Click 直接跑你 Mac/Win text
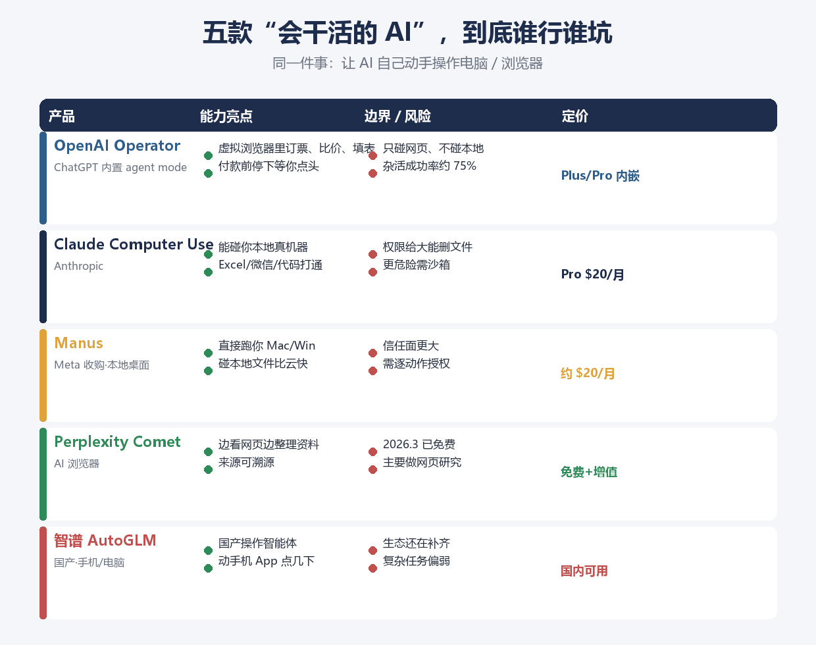Screen dimensions: 816x645 point(267,346)
